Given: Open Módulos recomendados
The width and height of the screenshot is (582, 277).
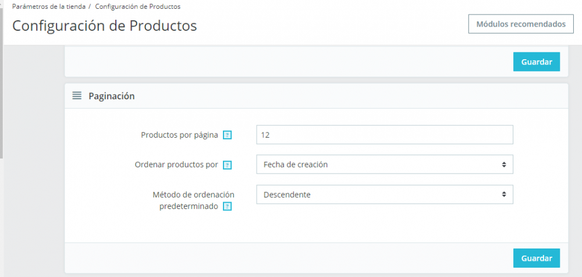Looking at the screenshot, I should click(x=521, y=24).
